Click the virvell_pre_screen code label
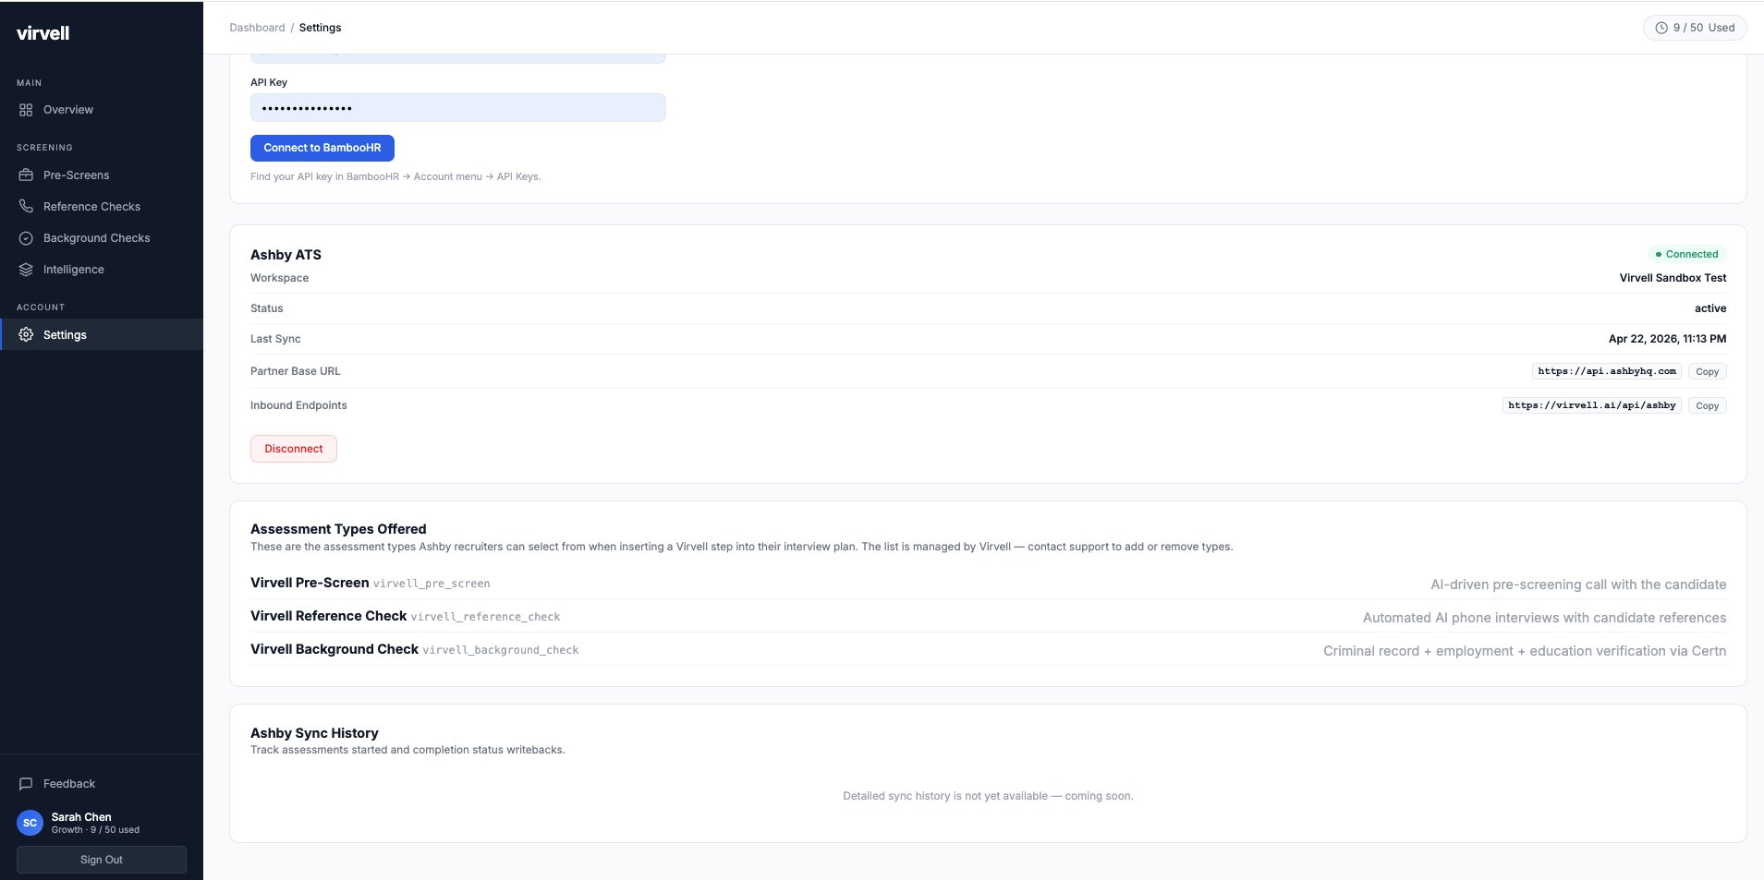The image size is (1764, 880). click(x=432, y=584)
